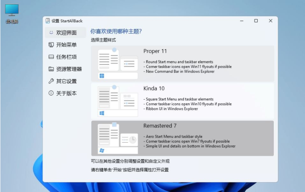Viewport: 305px width, 192px height.
Task: Click the taskbar icon beside 任务栏项
Action: pyautogui.click(x=51, y=57)
